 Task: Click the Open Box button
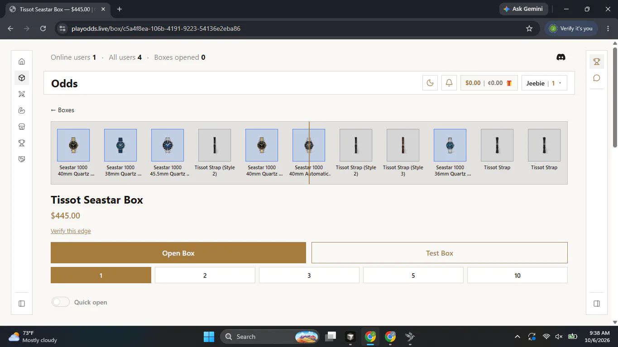178,253
